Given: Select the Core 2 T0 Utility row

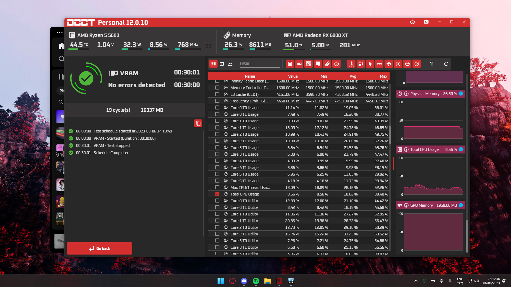Looking at the screenshot, I should coord(299,227).
